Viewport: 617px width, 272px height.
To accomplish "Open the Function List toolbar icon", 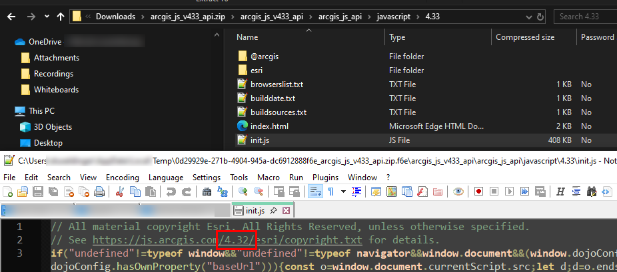I will [422, 192].
